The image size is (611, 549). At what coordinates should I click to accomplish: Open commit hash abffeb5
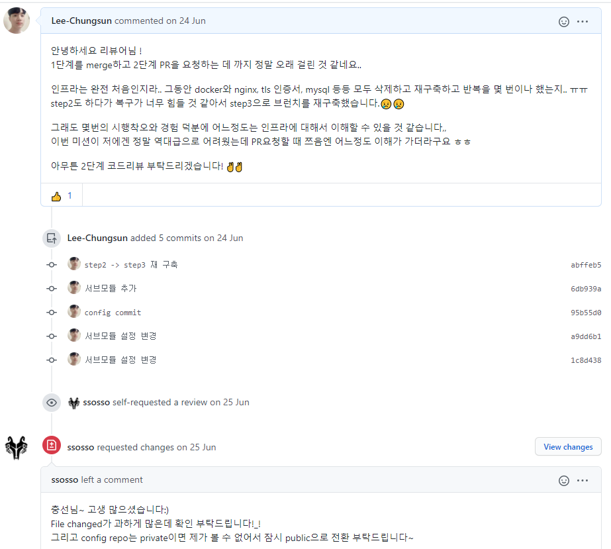586,265
